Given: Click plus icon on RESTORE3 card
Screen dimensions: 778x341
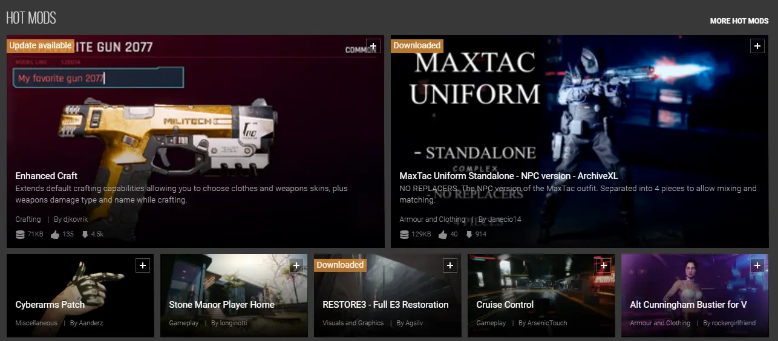Looking at the screenshot, I should pyautogui.click(x=449, y=265).
